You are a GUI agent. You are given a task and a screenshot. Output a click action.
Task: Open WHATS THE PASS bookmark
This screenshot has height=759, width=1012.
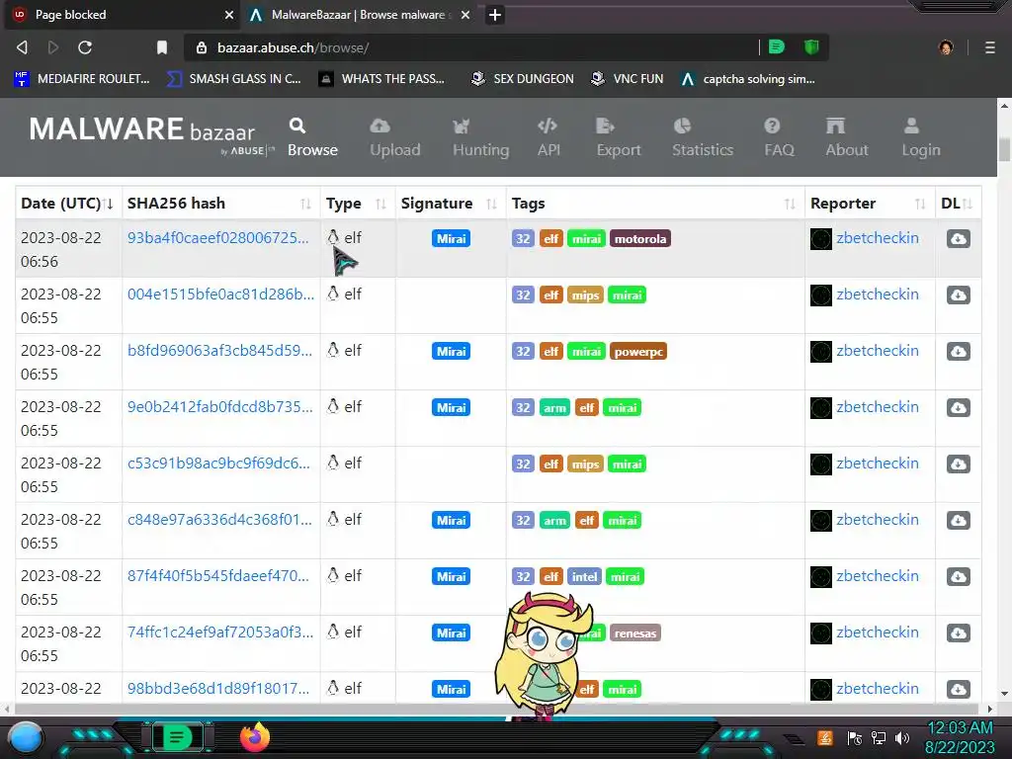click(382, 79)
